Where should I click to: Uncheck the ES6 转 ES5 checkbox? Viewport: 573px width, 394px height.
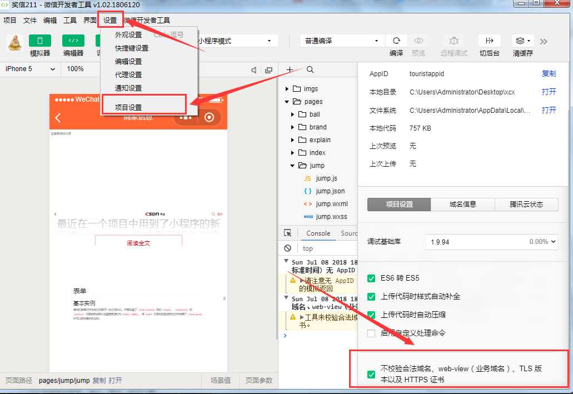coord(371,278)
